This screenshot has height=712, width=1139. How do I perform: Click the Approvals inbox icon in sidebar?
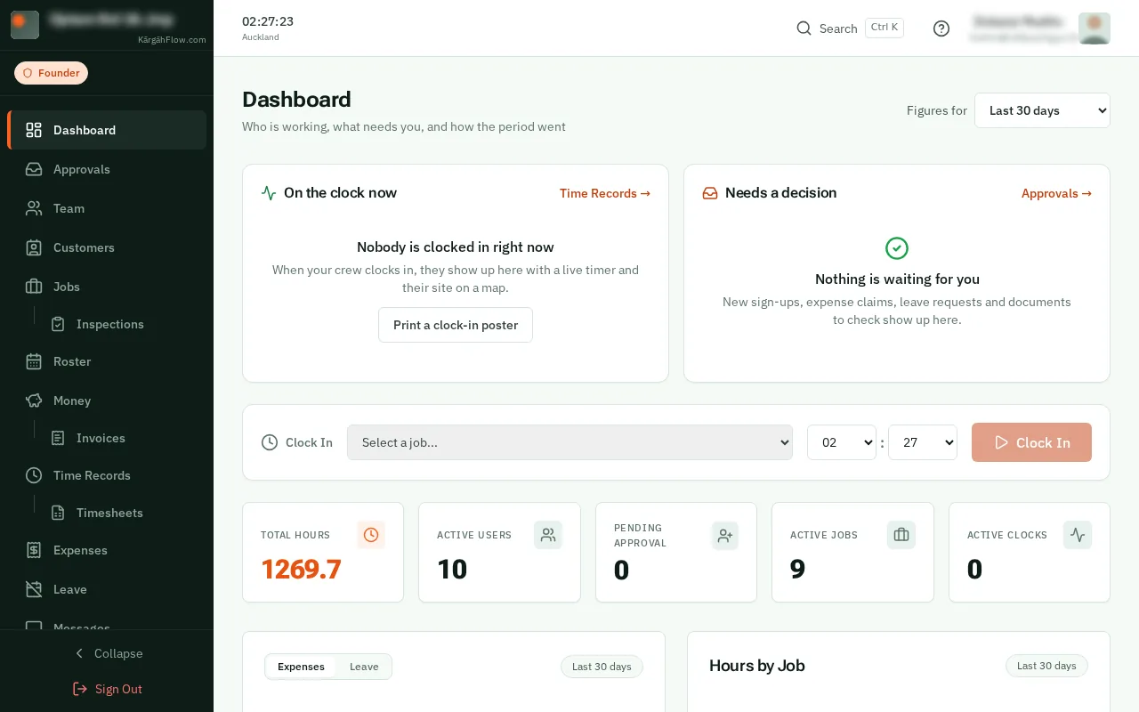(x=34, y=169)
